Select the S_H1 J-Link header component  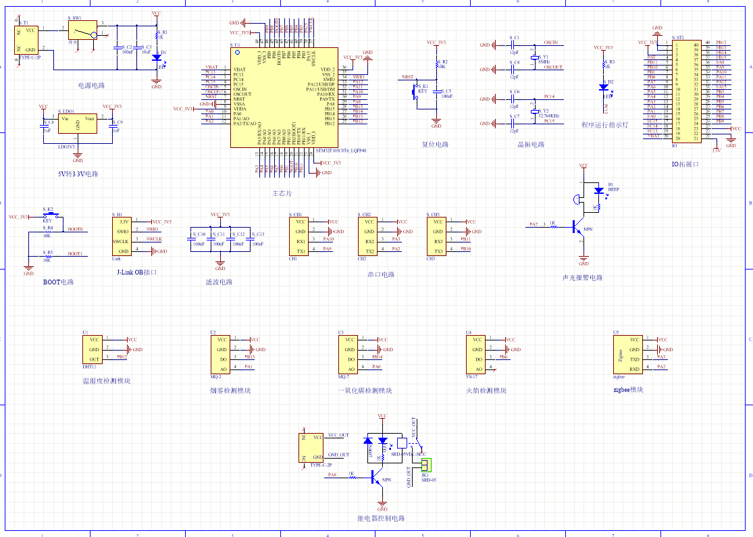pyautogui.click(x=122, y=236)
